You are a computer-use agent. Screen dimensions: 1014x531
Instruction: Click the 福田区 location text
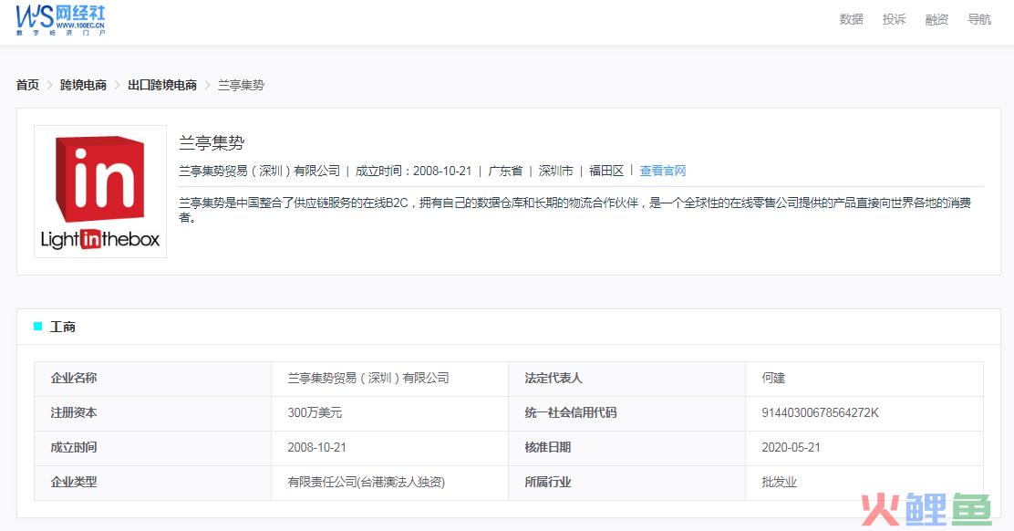pyautogui.click(x=606, y=171)
